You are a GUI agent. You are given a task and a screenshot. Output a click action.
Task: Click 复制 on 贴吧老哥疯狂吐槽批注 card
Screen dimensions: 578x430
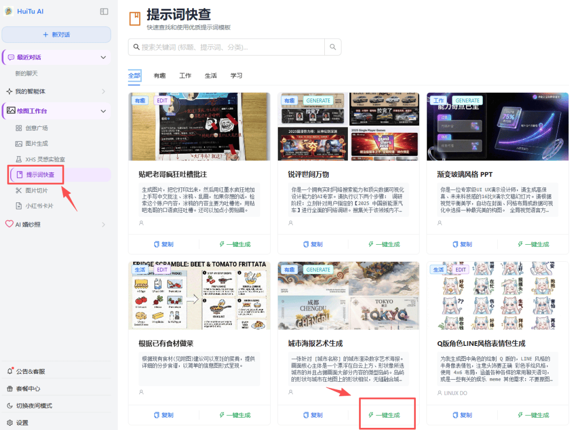pos(164,244)
